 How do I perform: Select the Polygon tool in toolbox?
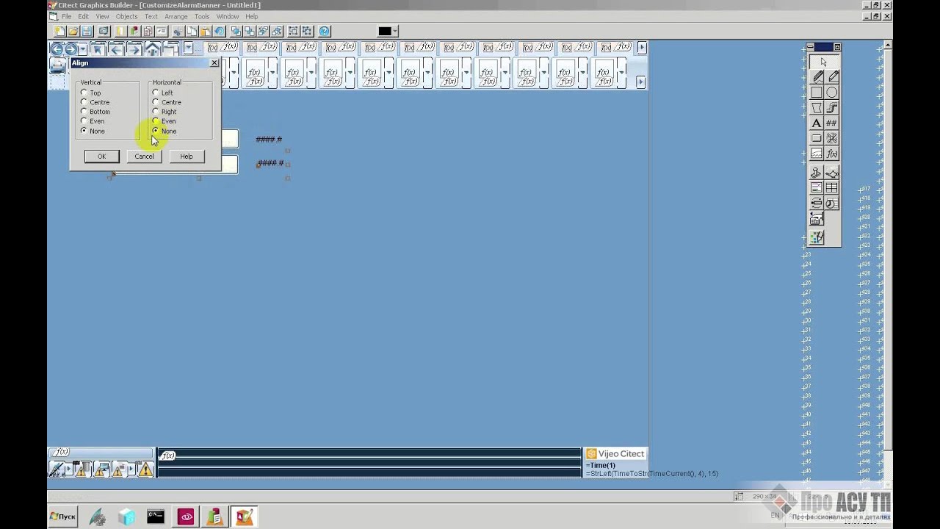[x=817, y=108]
